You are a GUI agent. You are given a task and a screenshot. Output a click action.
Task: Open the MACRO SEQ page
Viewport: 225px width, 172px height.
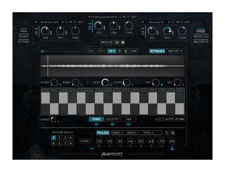tap(201, 37)
